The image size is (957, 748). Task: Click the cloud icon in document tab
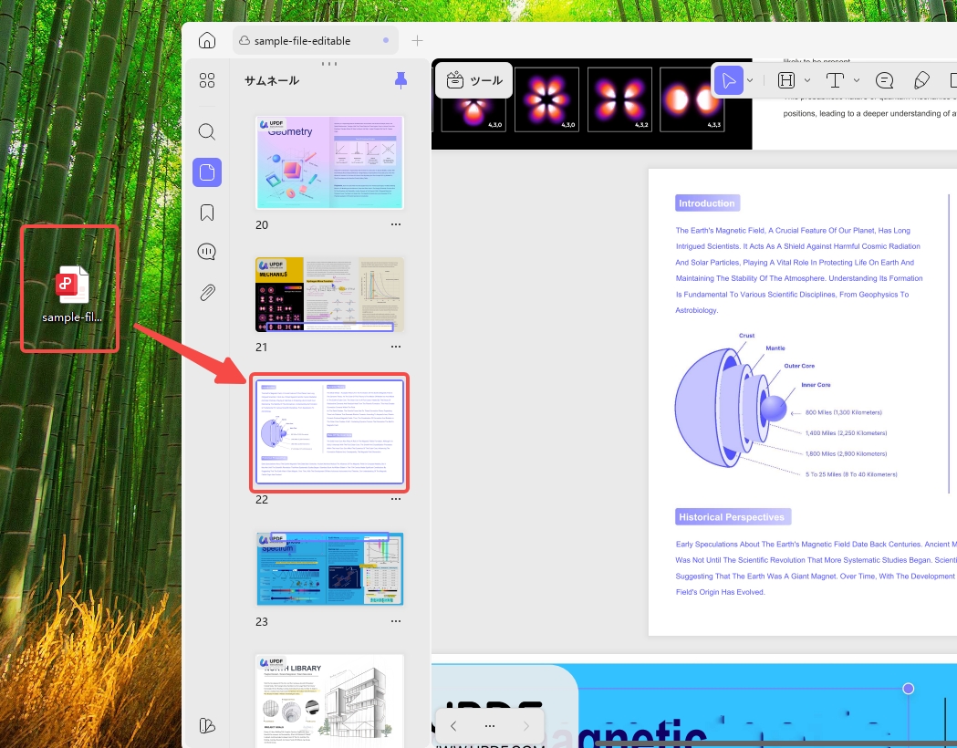tap(244, 40)
